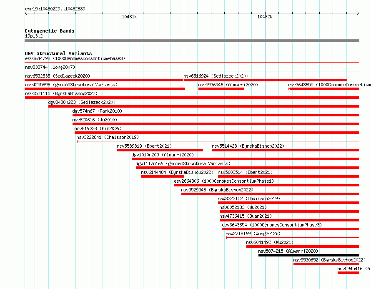Click the 10481k ruler mark

129,17
